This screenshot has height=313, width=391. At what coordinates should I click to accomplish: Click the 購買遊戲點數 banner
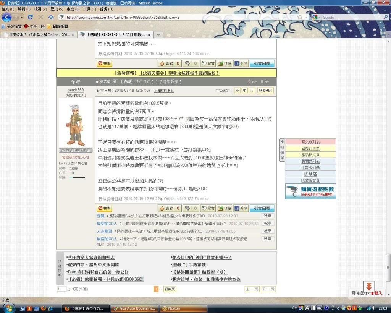tap(310, 191)
